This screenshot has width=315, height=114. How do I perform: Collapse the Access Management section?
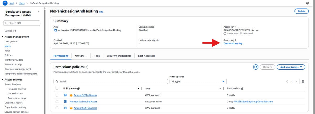tap(2, 37)
